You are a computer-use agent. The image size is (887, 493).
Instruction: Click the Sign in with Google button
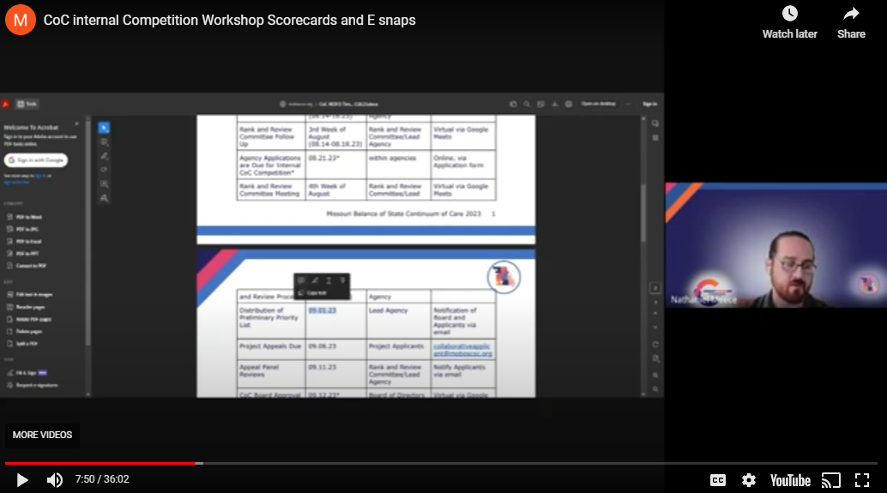(x=36, y=160)
